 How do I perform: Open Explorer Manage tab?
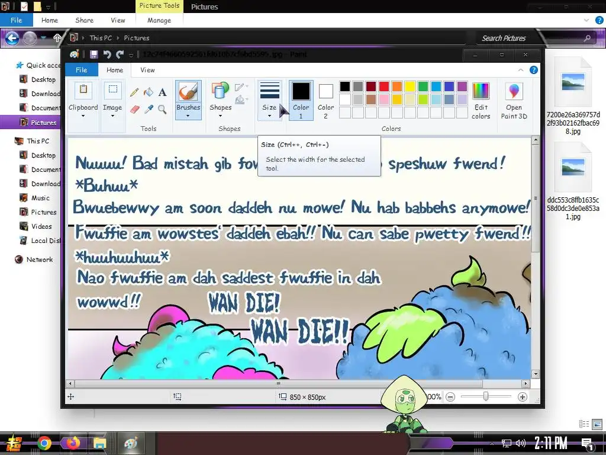coord(159,20)
